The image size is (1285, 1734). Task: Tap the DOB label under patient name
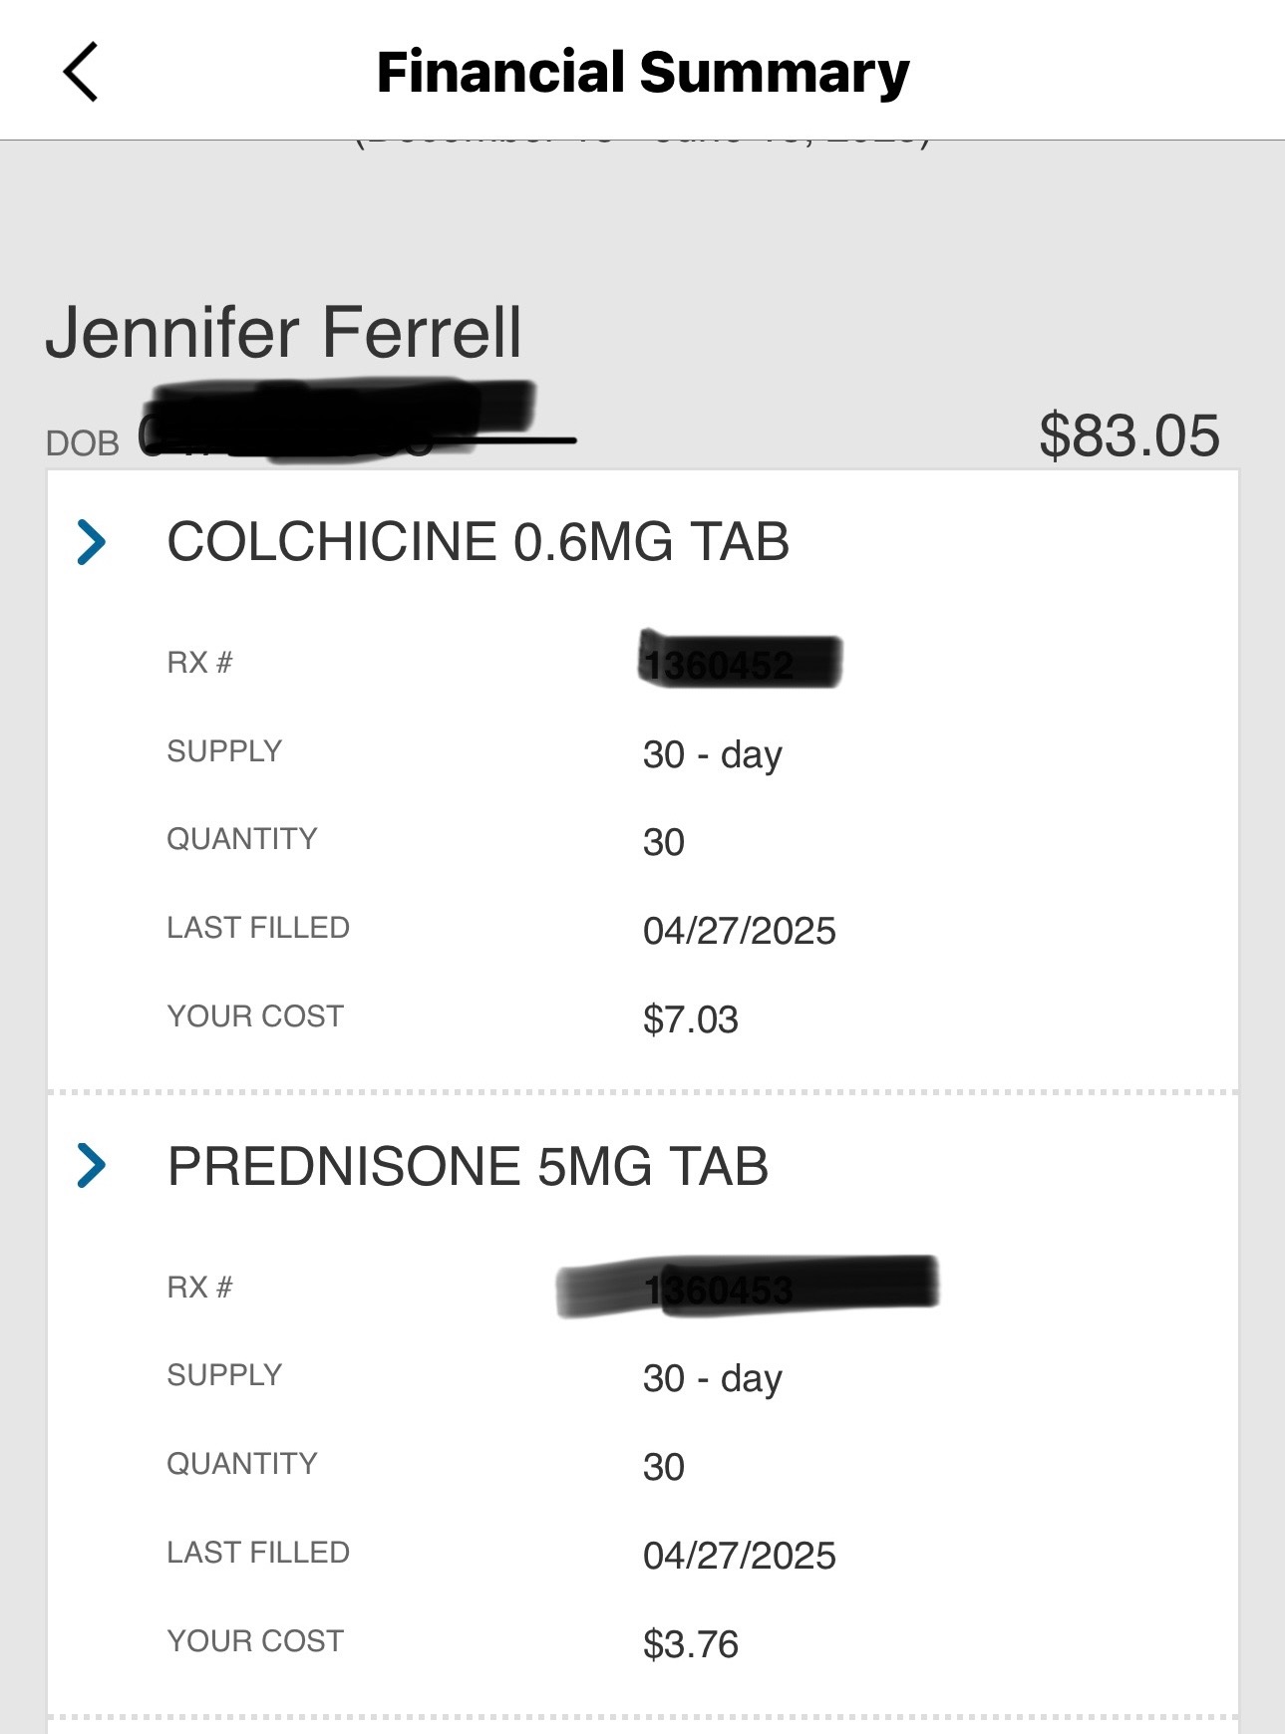(83, 443)
